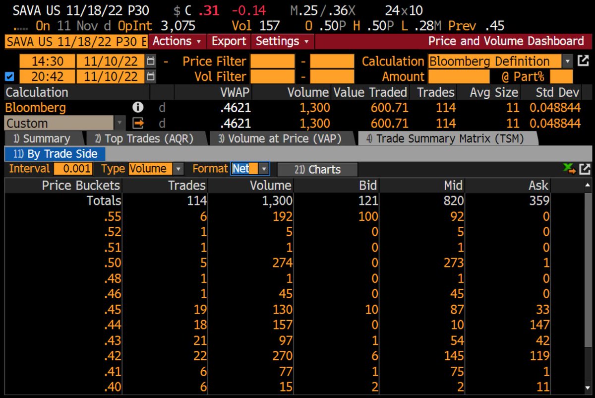Click the Export button
The image size is (595, 398).
[229, 41]
